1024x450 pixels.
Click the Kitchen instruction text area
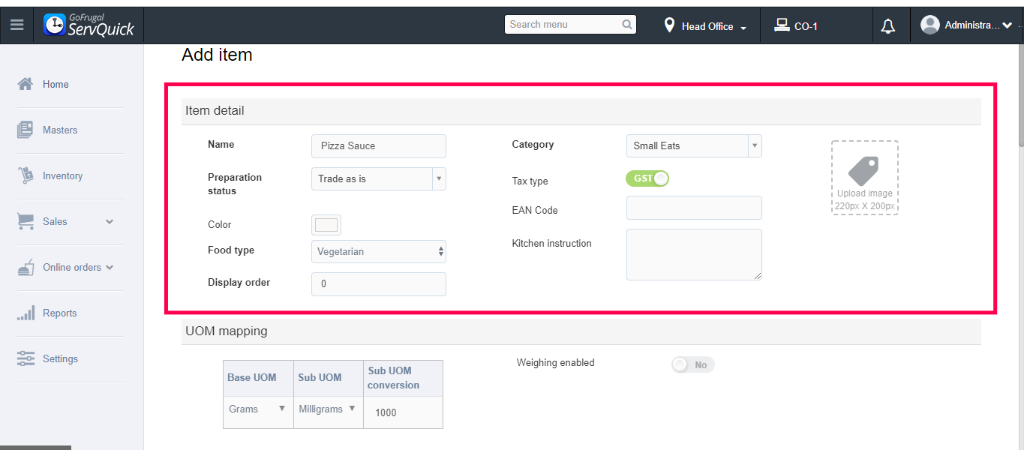coord(693,255)
